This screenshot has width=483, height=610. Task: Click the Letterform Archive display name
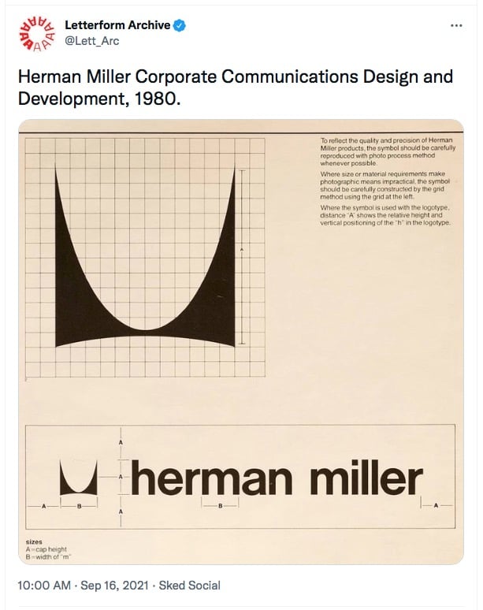[117, 25]
